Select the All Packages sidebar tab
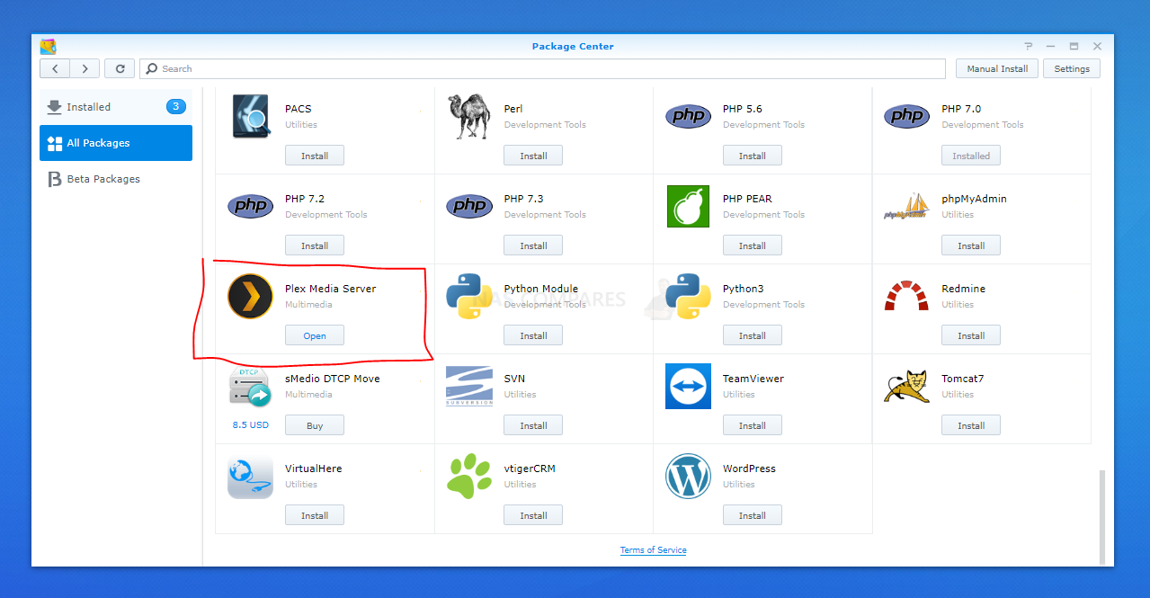Image resolution: width=1150 pixels, height=598 pixels. (116, 143)
